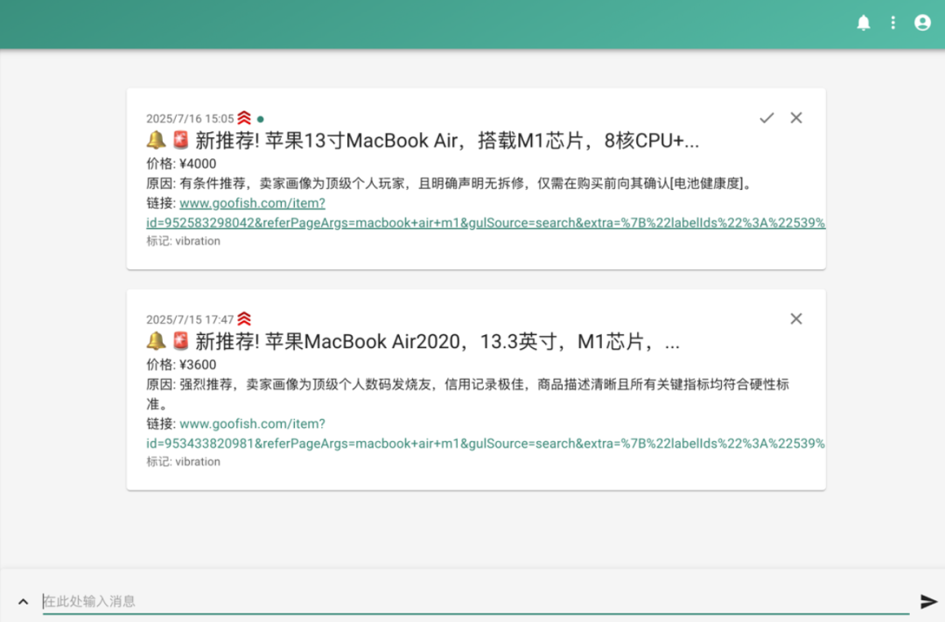Open goofish link for item 952583298042
This screenshot has height=622, width=945.
pos(486,213)
